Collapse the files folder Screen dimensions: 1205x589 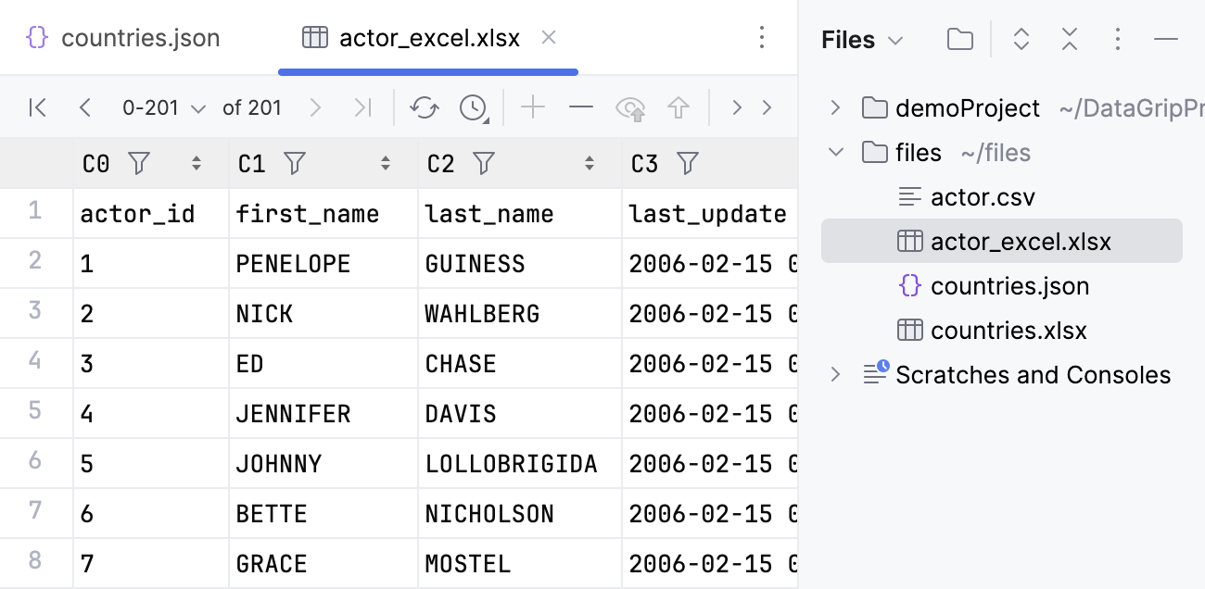pos(835,152)
